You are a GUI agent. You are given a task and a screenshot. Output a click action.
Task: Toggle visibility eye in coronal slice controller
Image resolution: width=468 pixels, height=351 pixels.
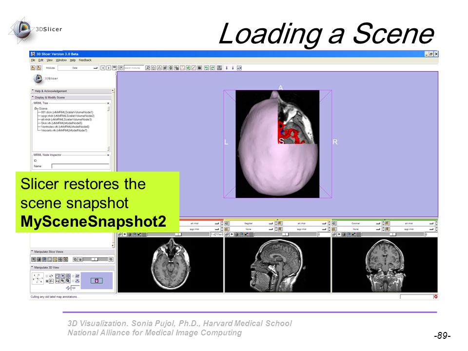point(339,234)
